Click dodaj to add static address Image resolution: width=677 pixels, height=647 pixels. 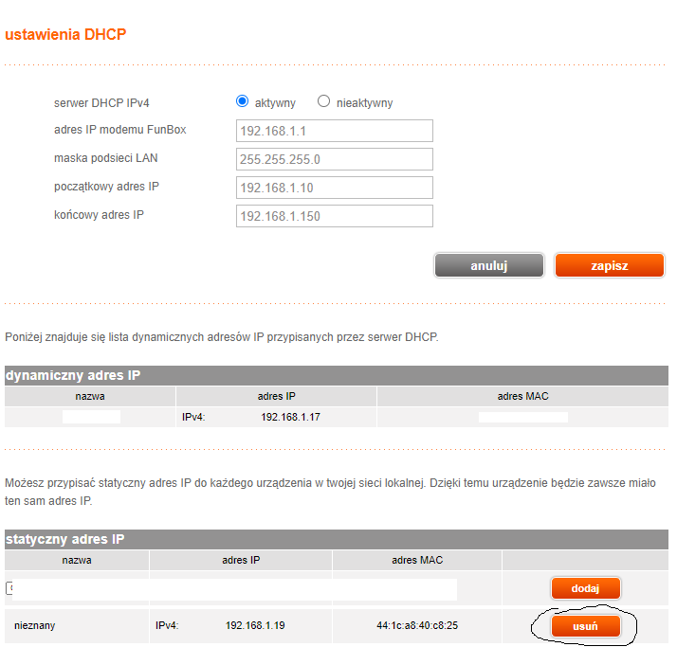(585, 588)
